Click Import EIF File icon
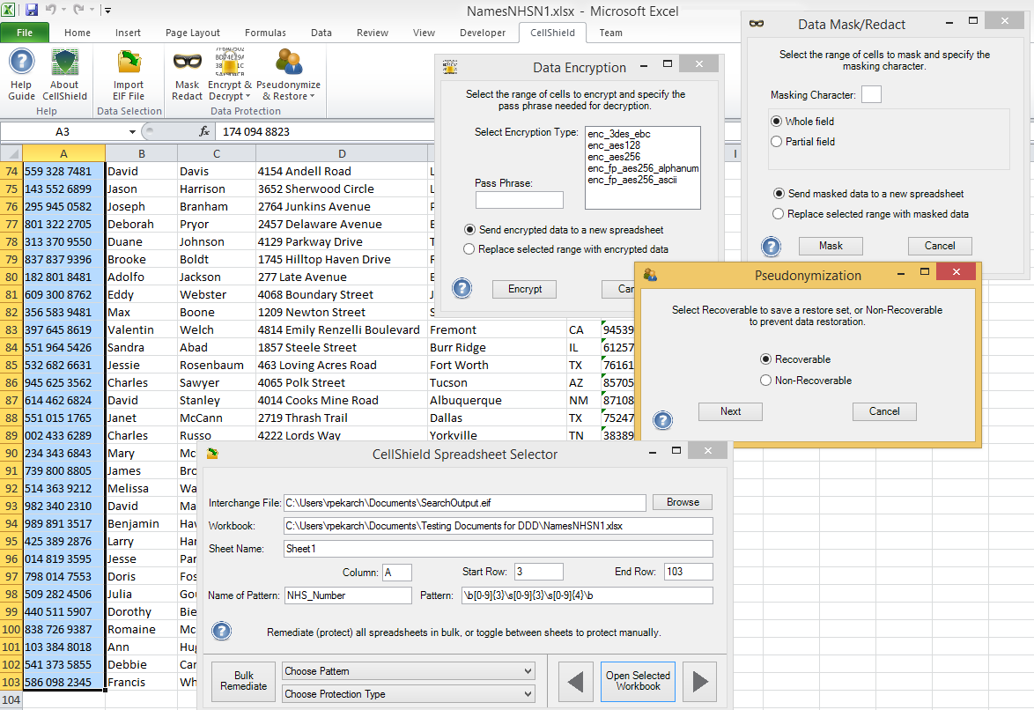Screen dimensions: 1034x710 coord(129,74)
